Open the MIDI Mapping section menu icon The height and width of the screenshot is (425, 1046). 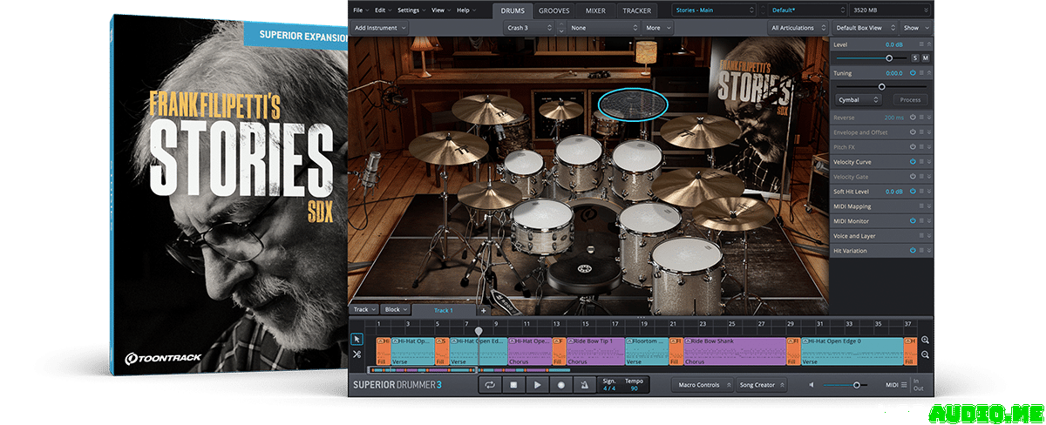click(x=921, y=206)
